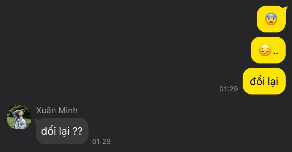This screenshot has width=292, height=152.
Task: Click the gray "đổi lại ??" message bubble
Action: coord(62,131)
